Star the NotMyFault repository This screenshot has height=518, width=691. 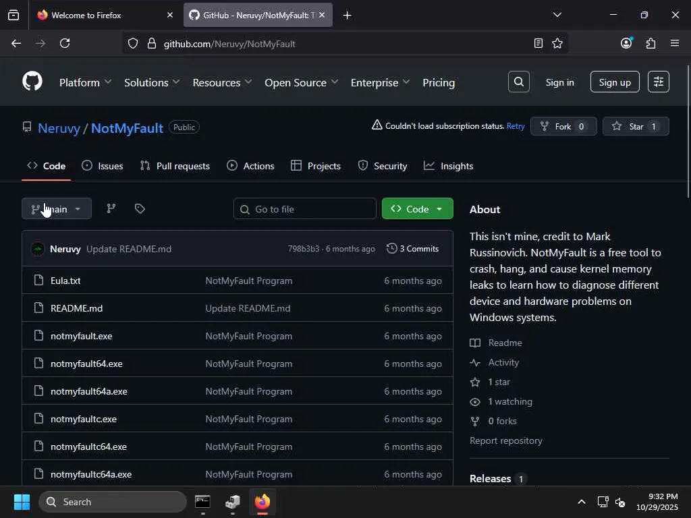click(x=636, y=126)
